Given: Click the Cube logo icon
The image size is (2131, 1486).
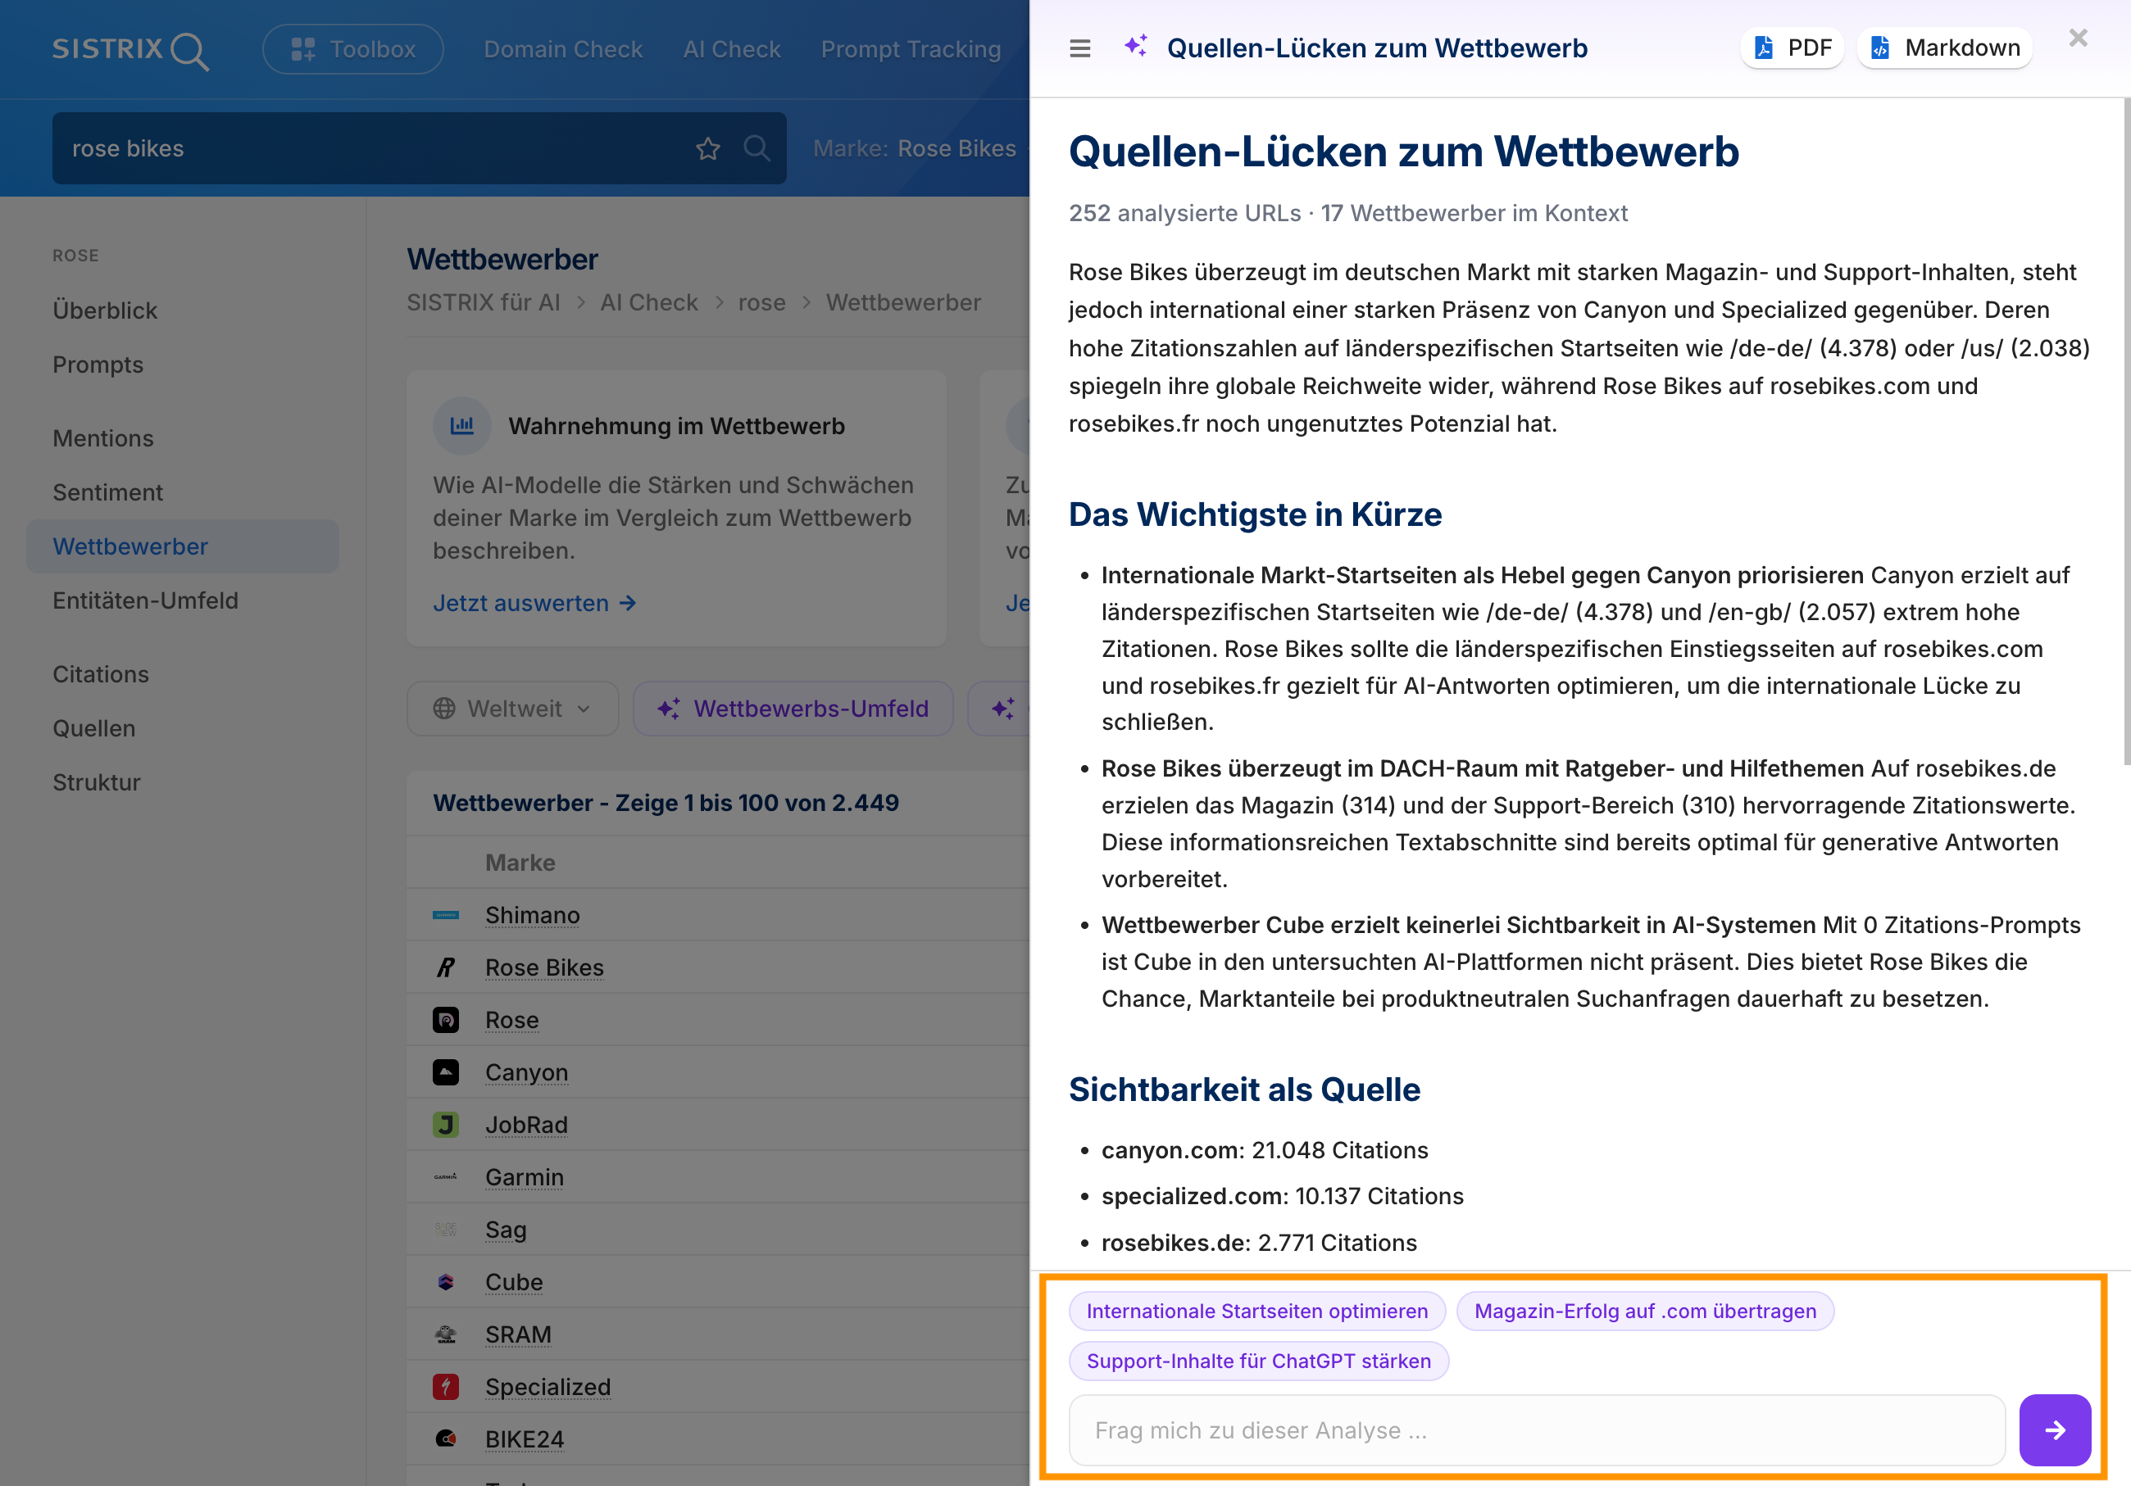Looking at the screenshot, I should point(446,1282).
